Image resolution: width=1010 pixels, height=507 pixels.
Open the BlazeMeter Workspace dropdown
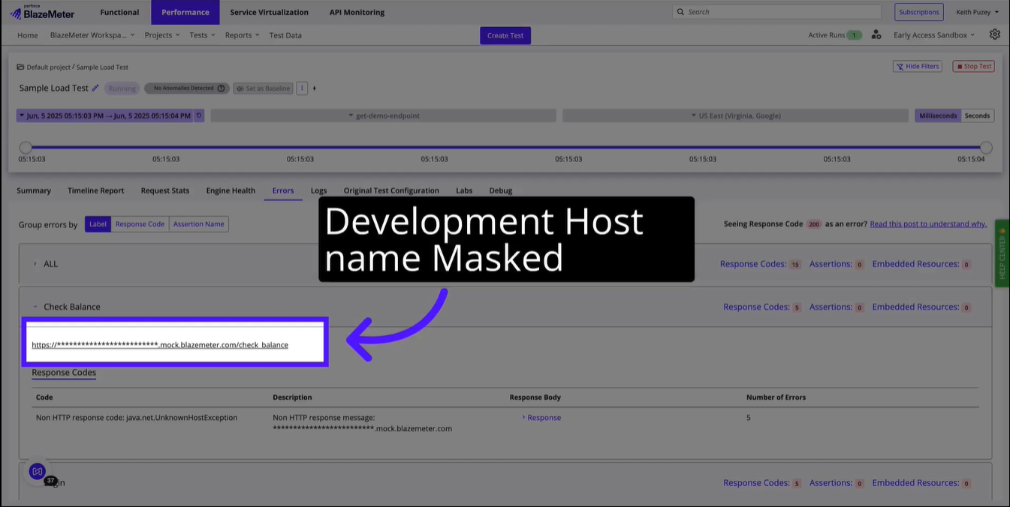pyautogui.click(x=92, y=35)
